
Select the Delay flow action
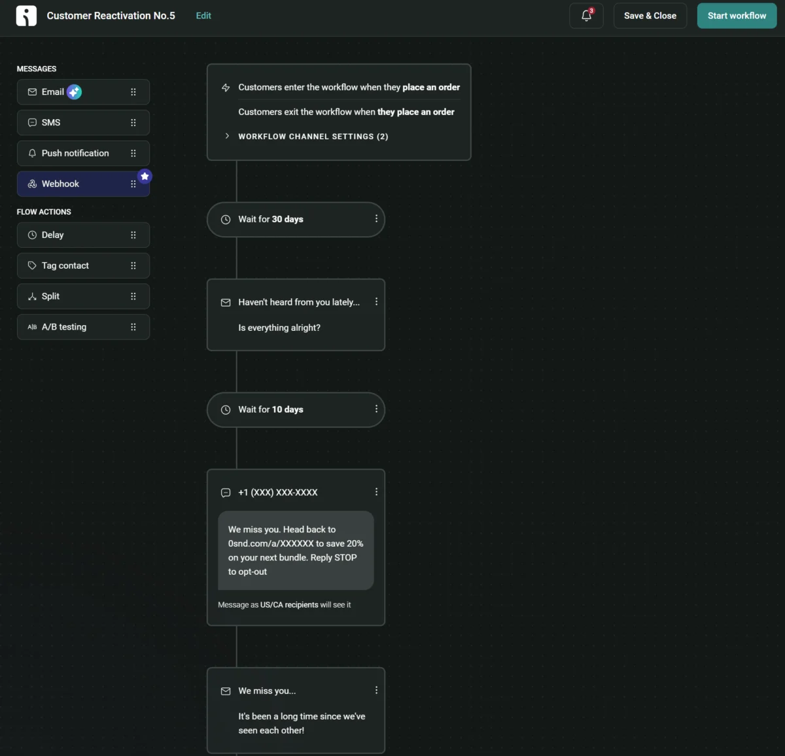[84, 235]
